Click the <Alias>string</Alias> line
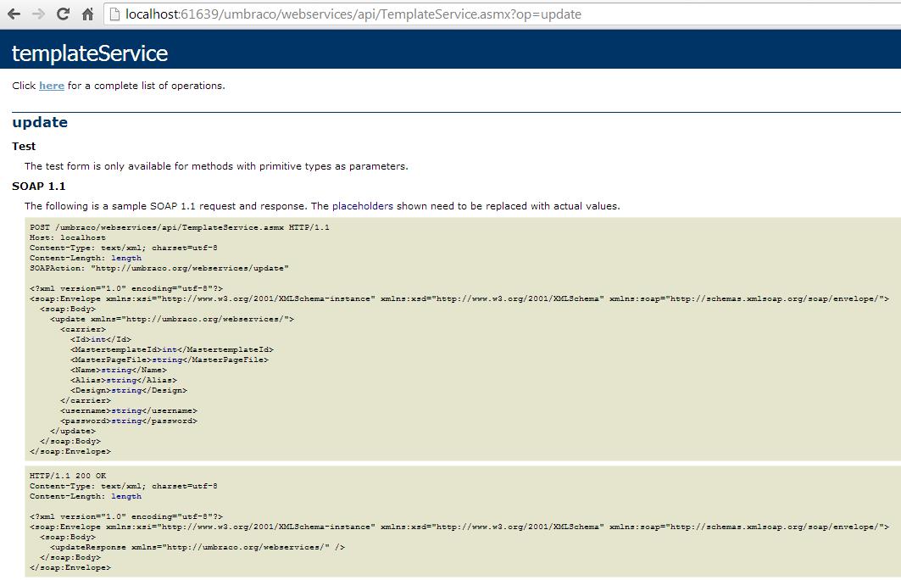 [x=124, y=380]
